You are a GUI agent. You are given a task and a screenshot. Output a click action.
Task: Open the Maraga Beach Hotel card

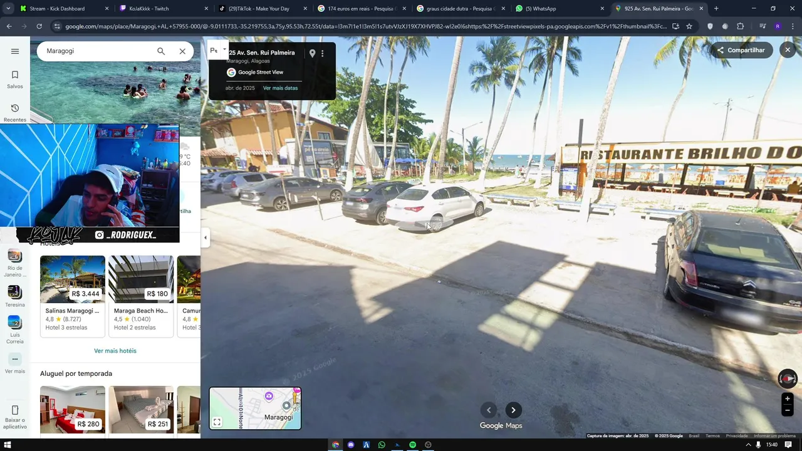click(141, 296)
